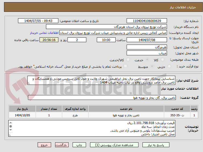Click the اطلاعات خدمات مورد نیاز heading
This screenshot has height=152, width=203.
(180, 89)
